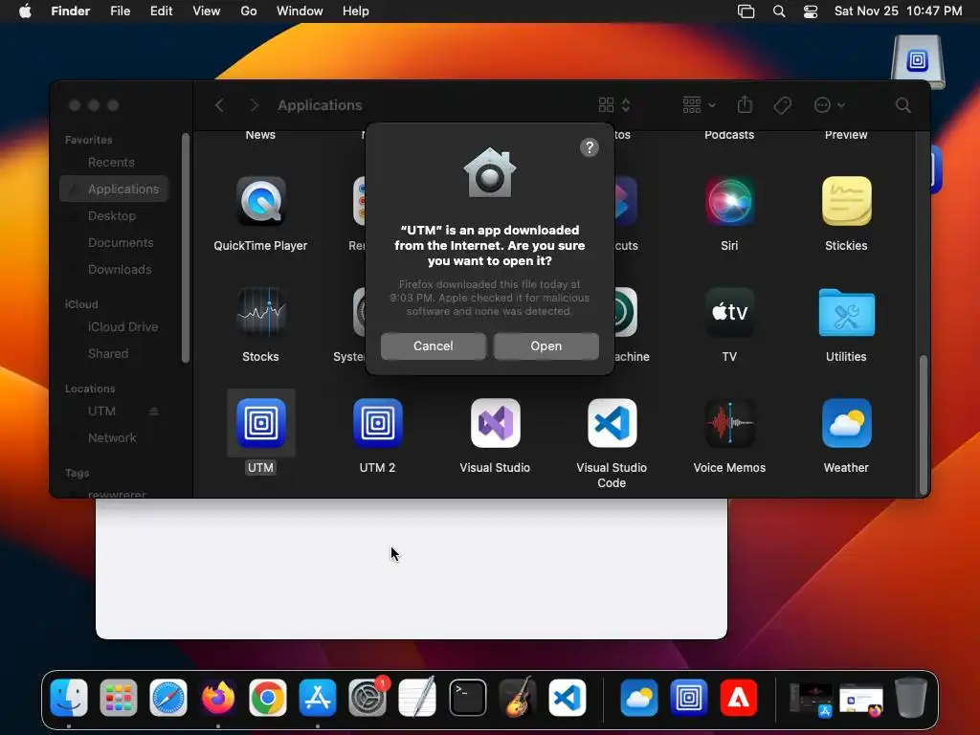Open System Settings from the Dock
The height and width of the screenshot is (735, 980).
(x=367, y=698)
